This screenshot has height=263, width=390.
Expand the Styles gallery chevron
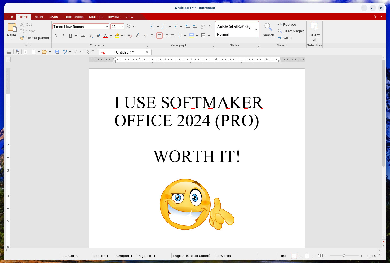pos(256,29)
